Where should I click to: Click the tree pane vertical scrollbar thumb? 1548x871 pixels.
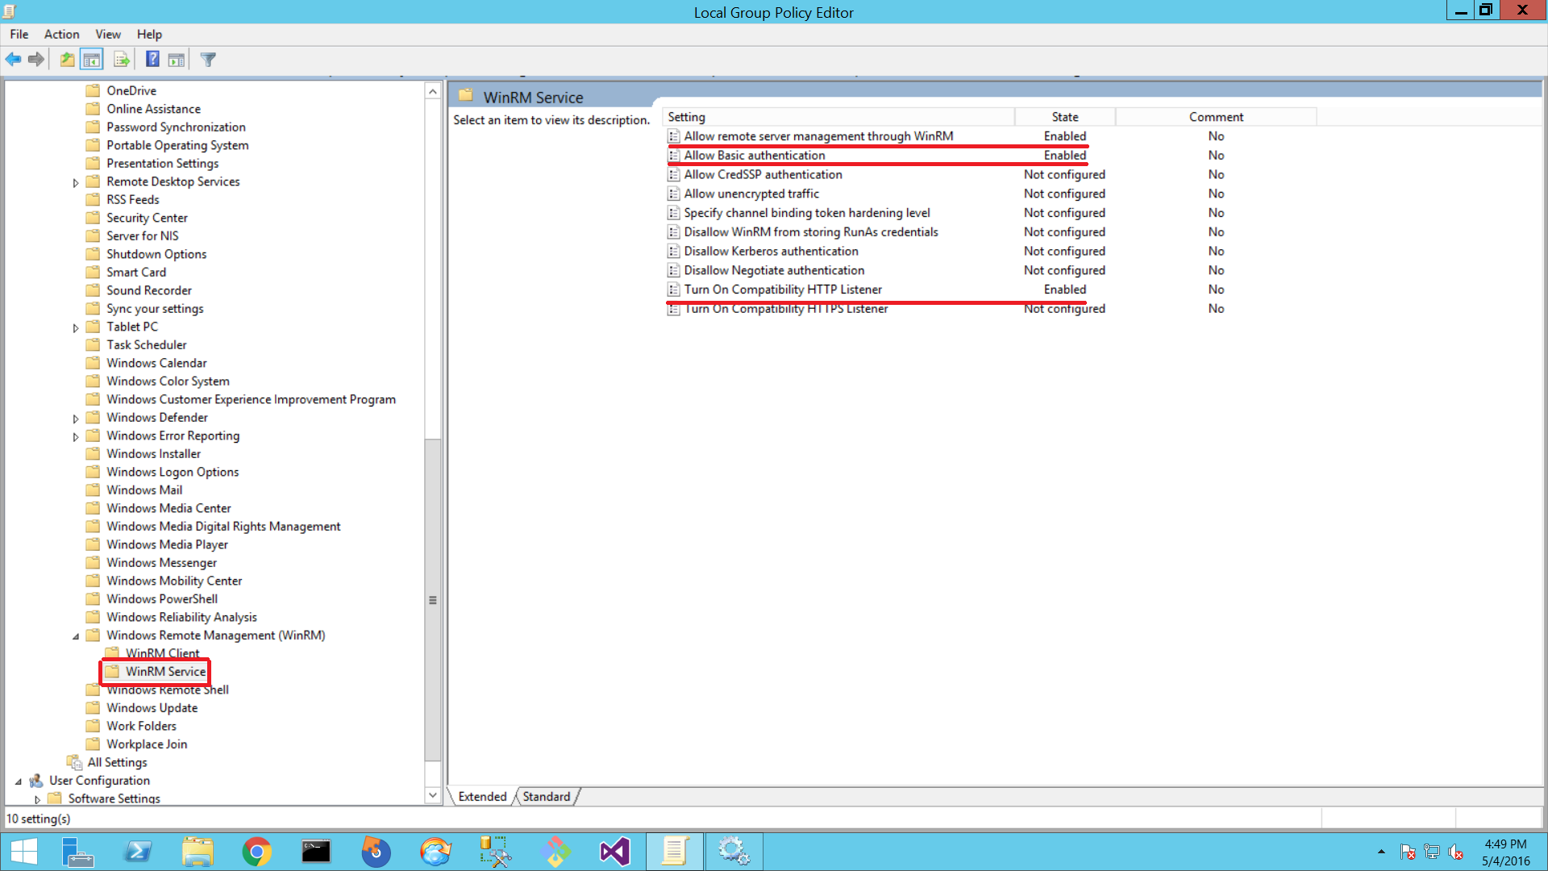[x=433, y=600]
